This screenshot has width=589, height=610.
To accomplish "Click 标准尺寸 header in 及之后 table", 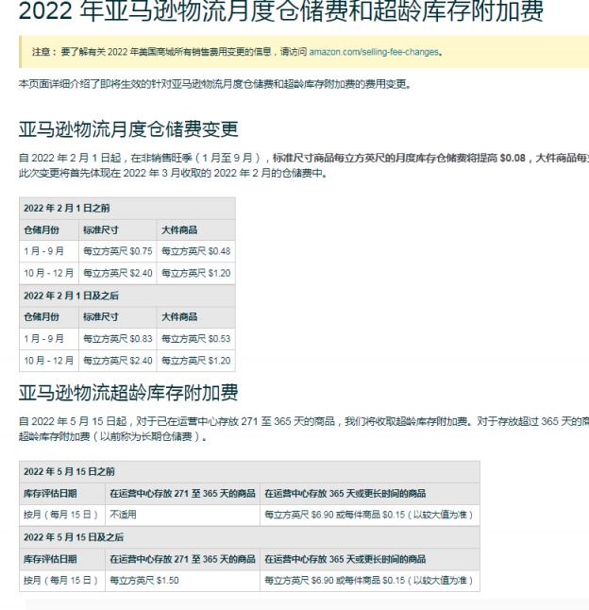I will pos(118,317).
